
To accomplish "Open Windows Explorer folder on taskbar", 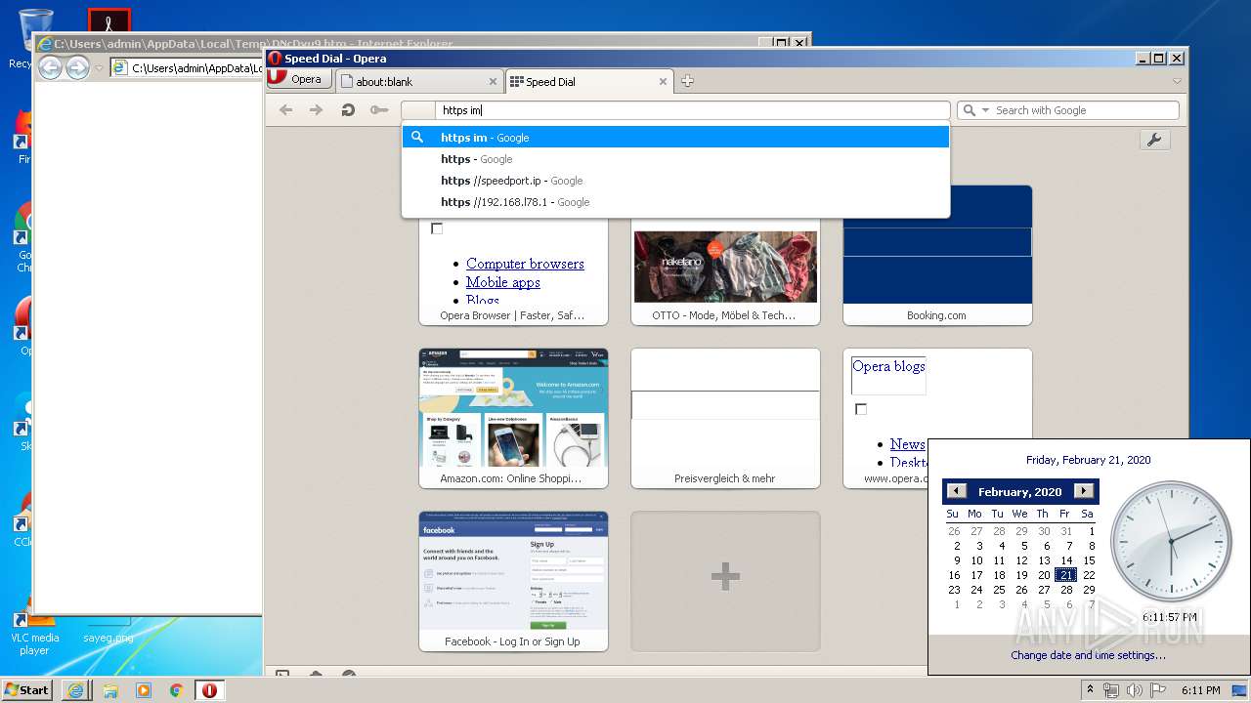I will (x=110, y=690).
